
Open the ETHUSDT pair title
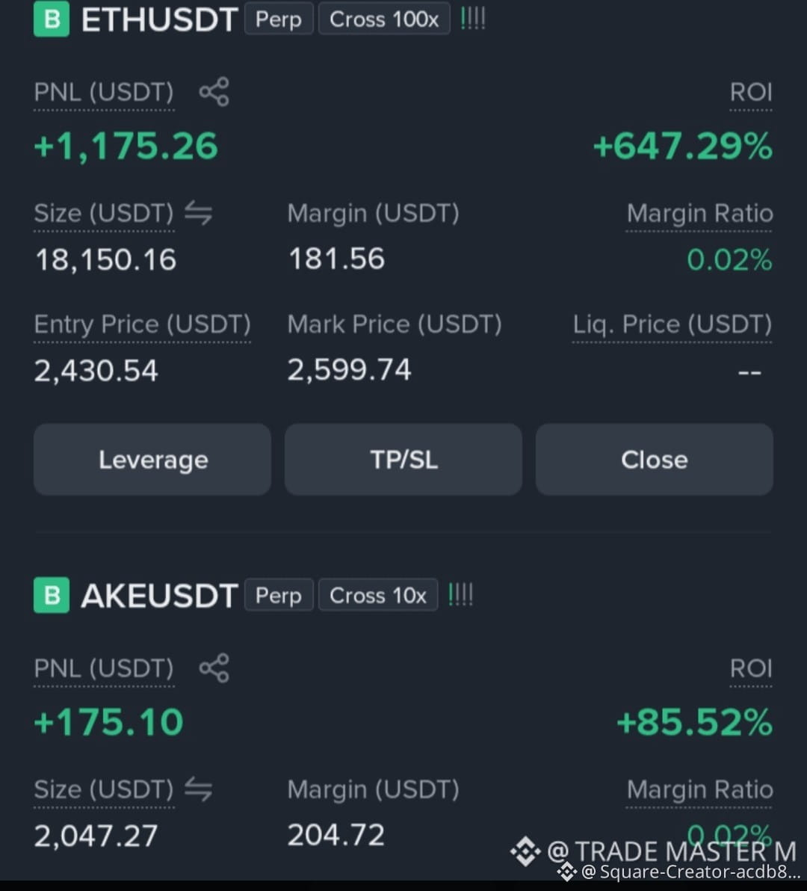coord(160,19)
